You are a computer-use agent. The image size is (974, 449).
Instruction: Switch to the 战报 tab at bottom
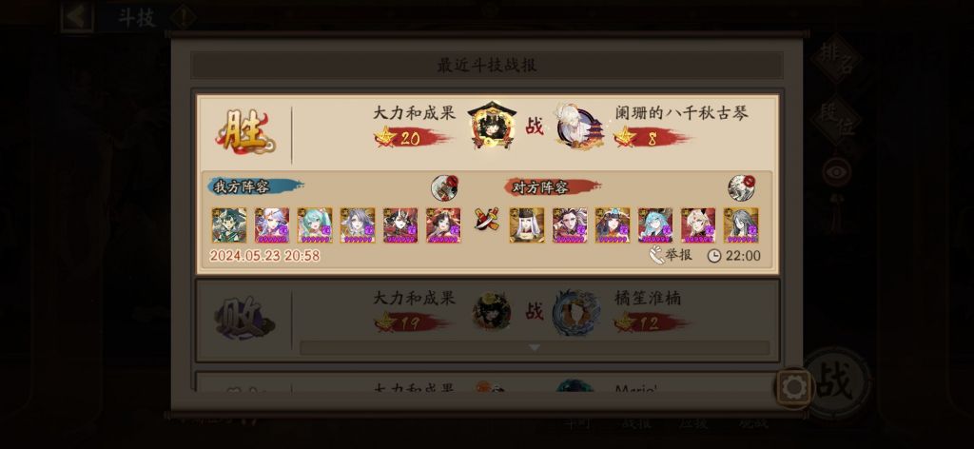(x=636, y=423)
